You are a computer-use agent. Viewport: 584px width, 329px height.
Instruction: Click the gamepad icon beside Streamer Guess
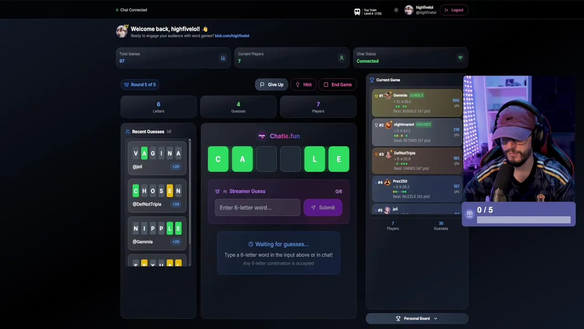pyautogui.click(x=225, y=191)
